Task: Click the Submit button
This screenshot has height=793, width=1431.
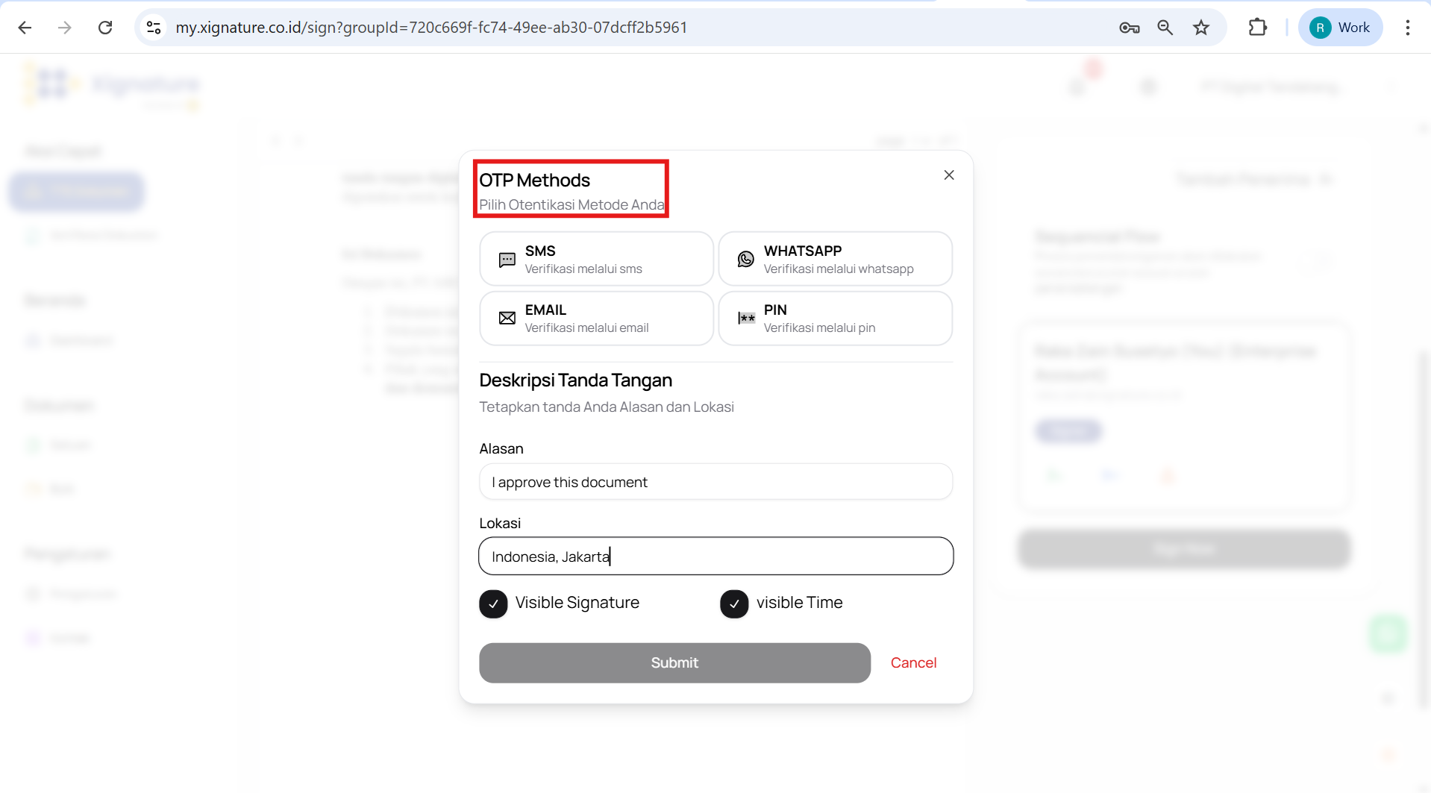Action: point(674,662)
